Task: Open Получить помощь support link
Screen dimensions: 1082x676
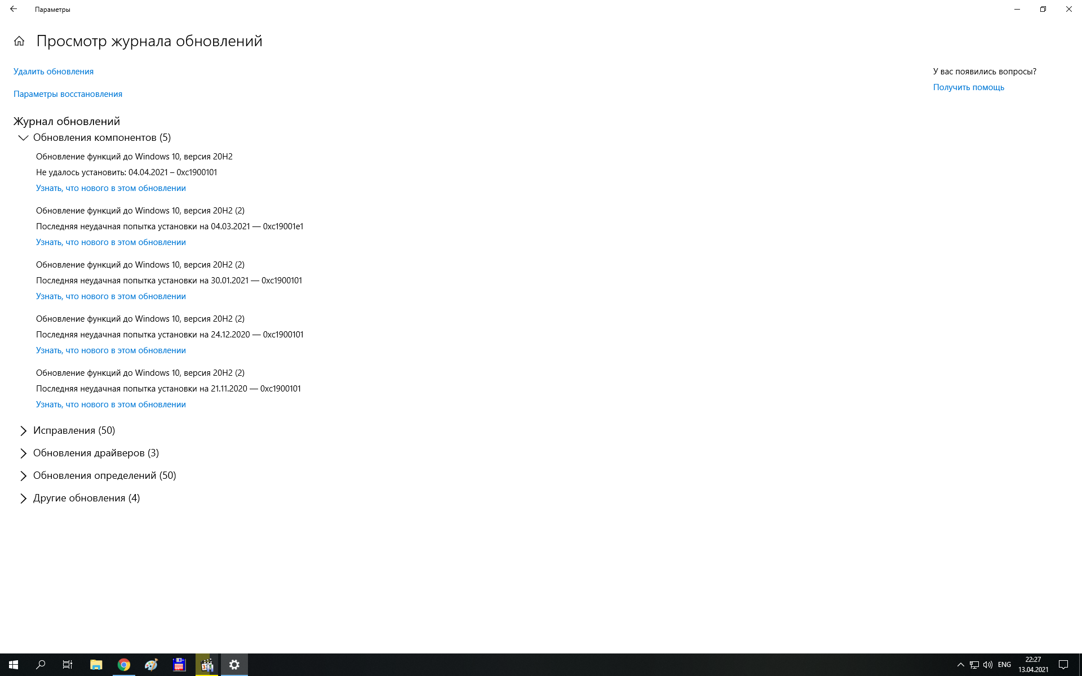Action: coord(968,87)
